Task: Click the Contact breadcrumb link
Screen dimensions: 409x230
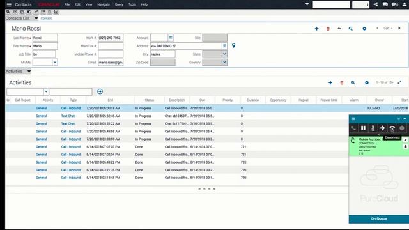Action: point(46,19)
